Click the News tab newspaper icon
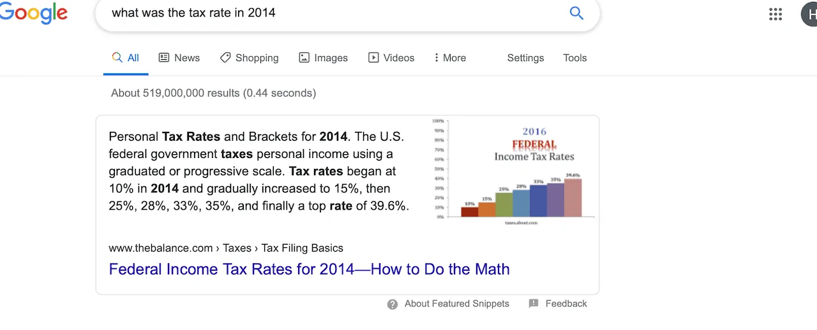The width and height of the screenshot is (817, 330). click(x=164, y=57)
